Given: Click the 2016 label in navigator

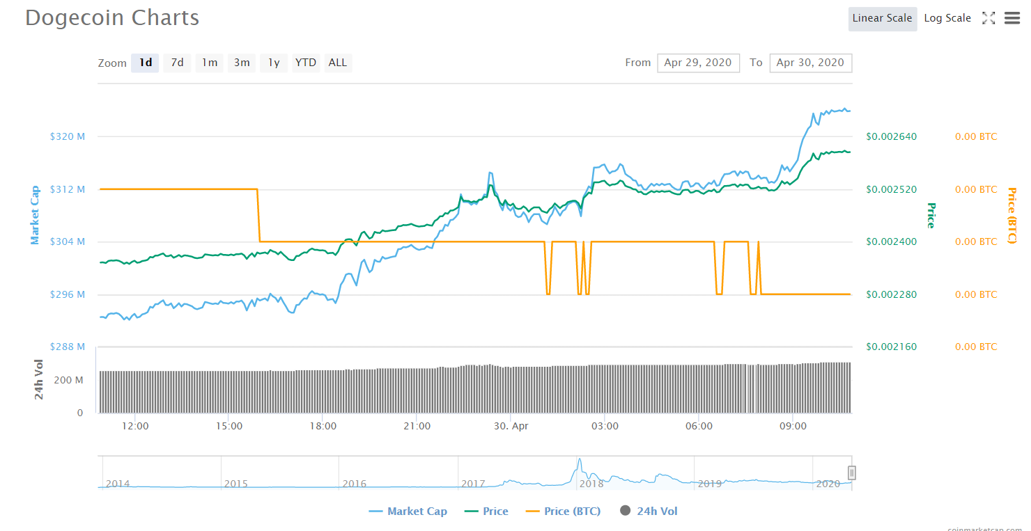Looking at the screenshot, I should (354, 484).
